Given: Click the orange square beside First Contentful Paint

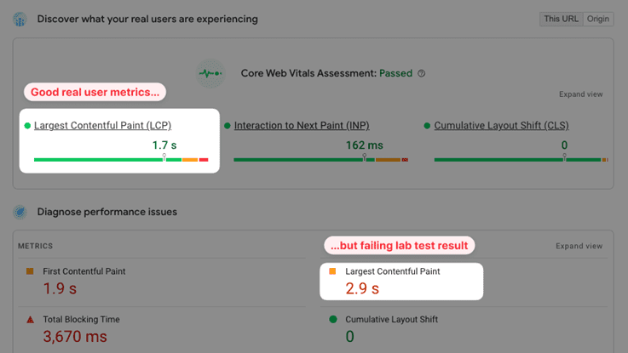Looking at the screenshot, I should click(30, 271).
